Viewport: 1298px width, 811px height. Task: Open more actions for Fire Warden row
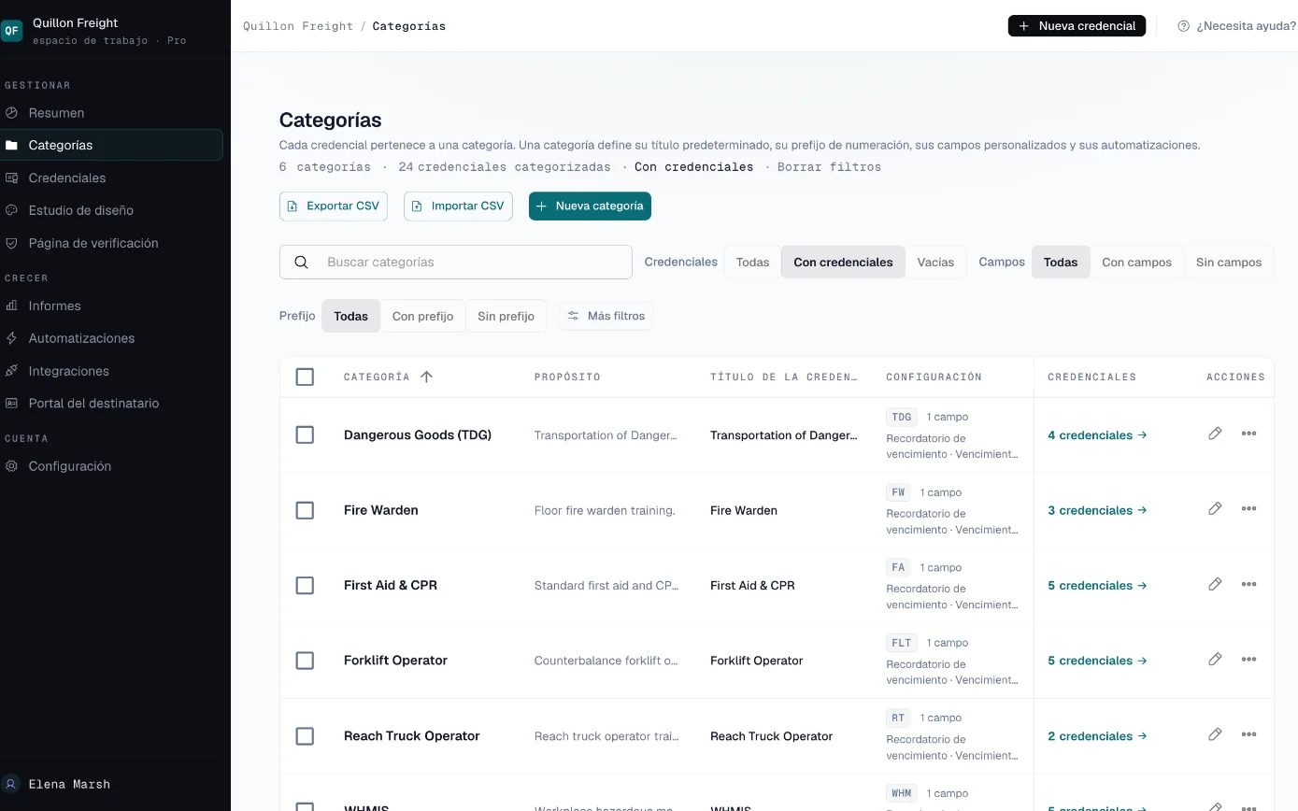click(1248, 509)
